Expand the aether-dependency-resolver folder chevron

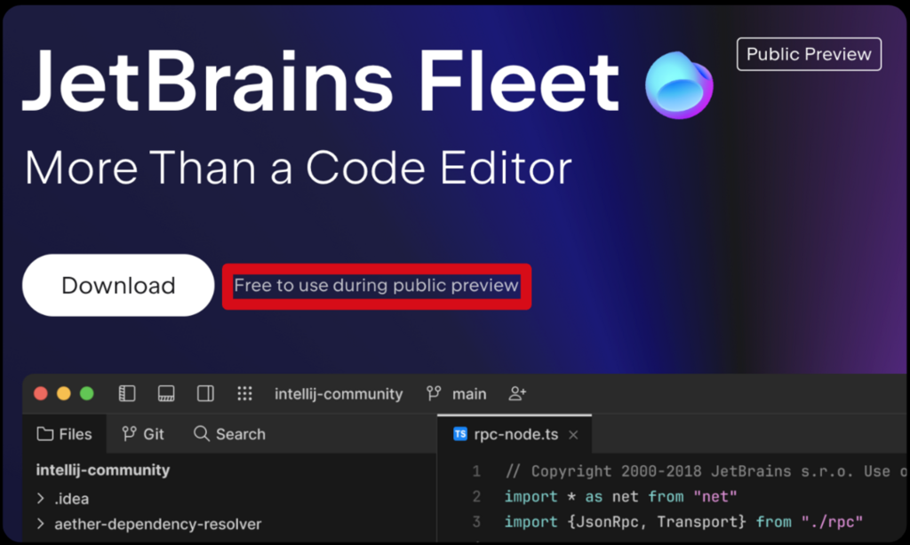coord(41,524)
